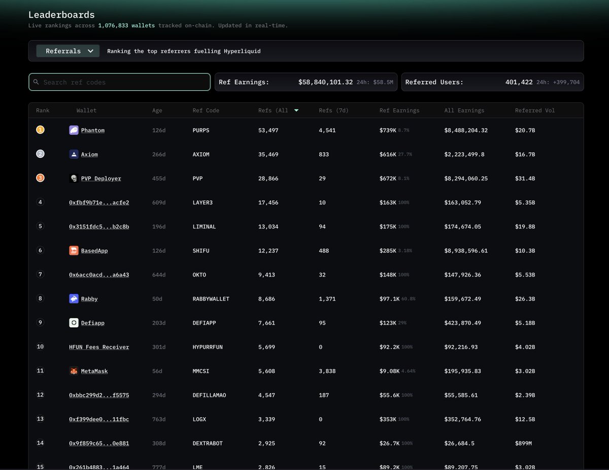This screenshot has height=470, width=609.
Task: Open wallet 0xfbf9b71e...acfe2
Action: (x=99, y=203)
